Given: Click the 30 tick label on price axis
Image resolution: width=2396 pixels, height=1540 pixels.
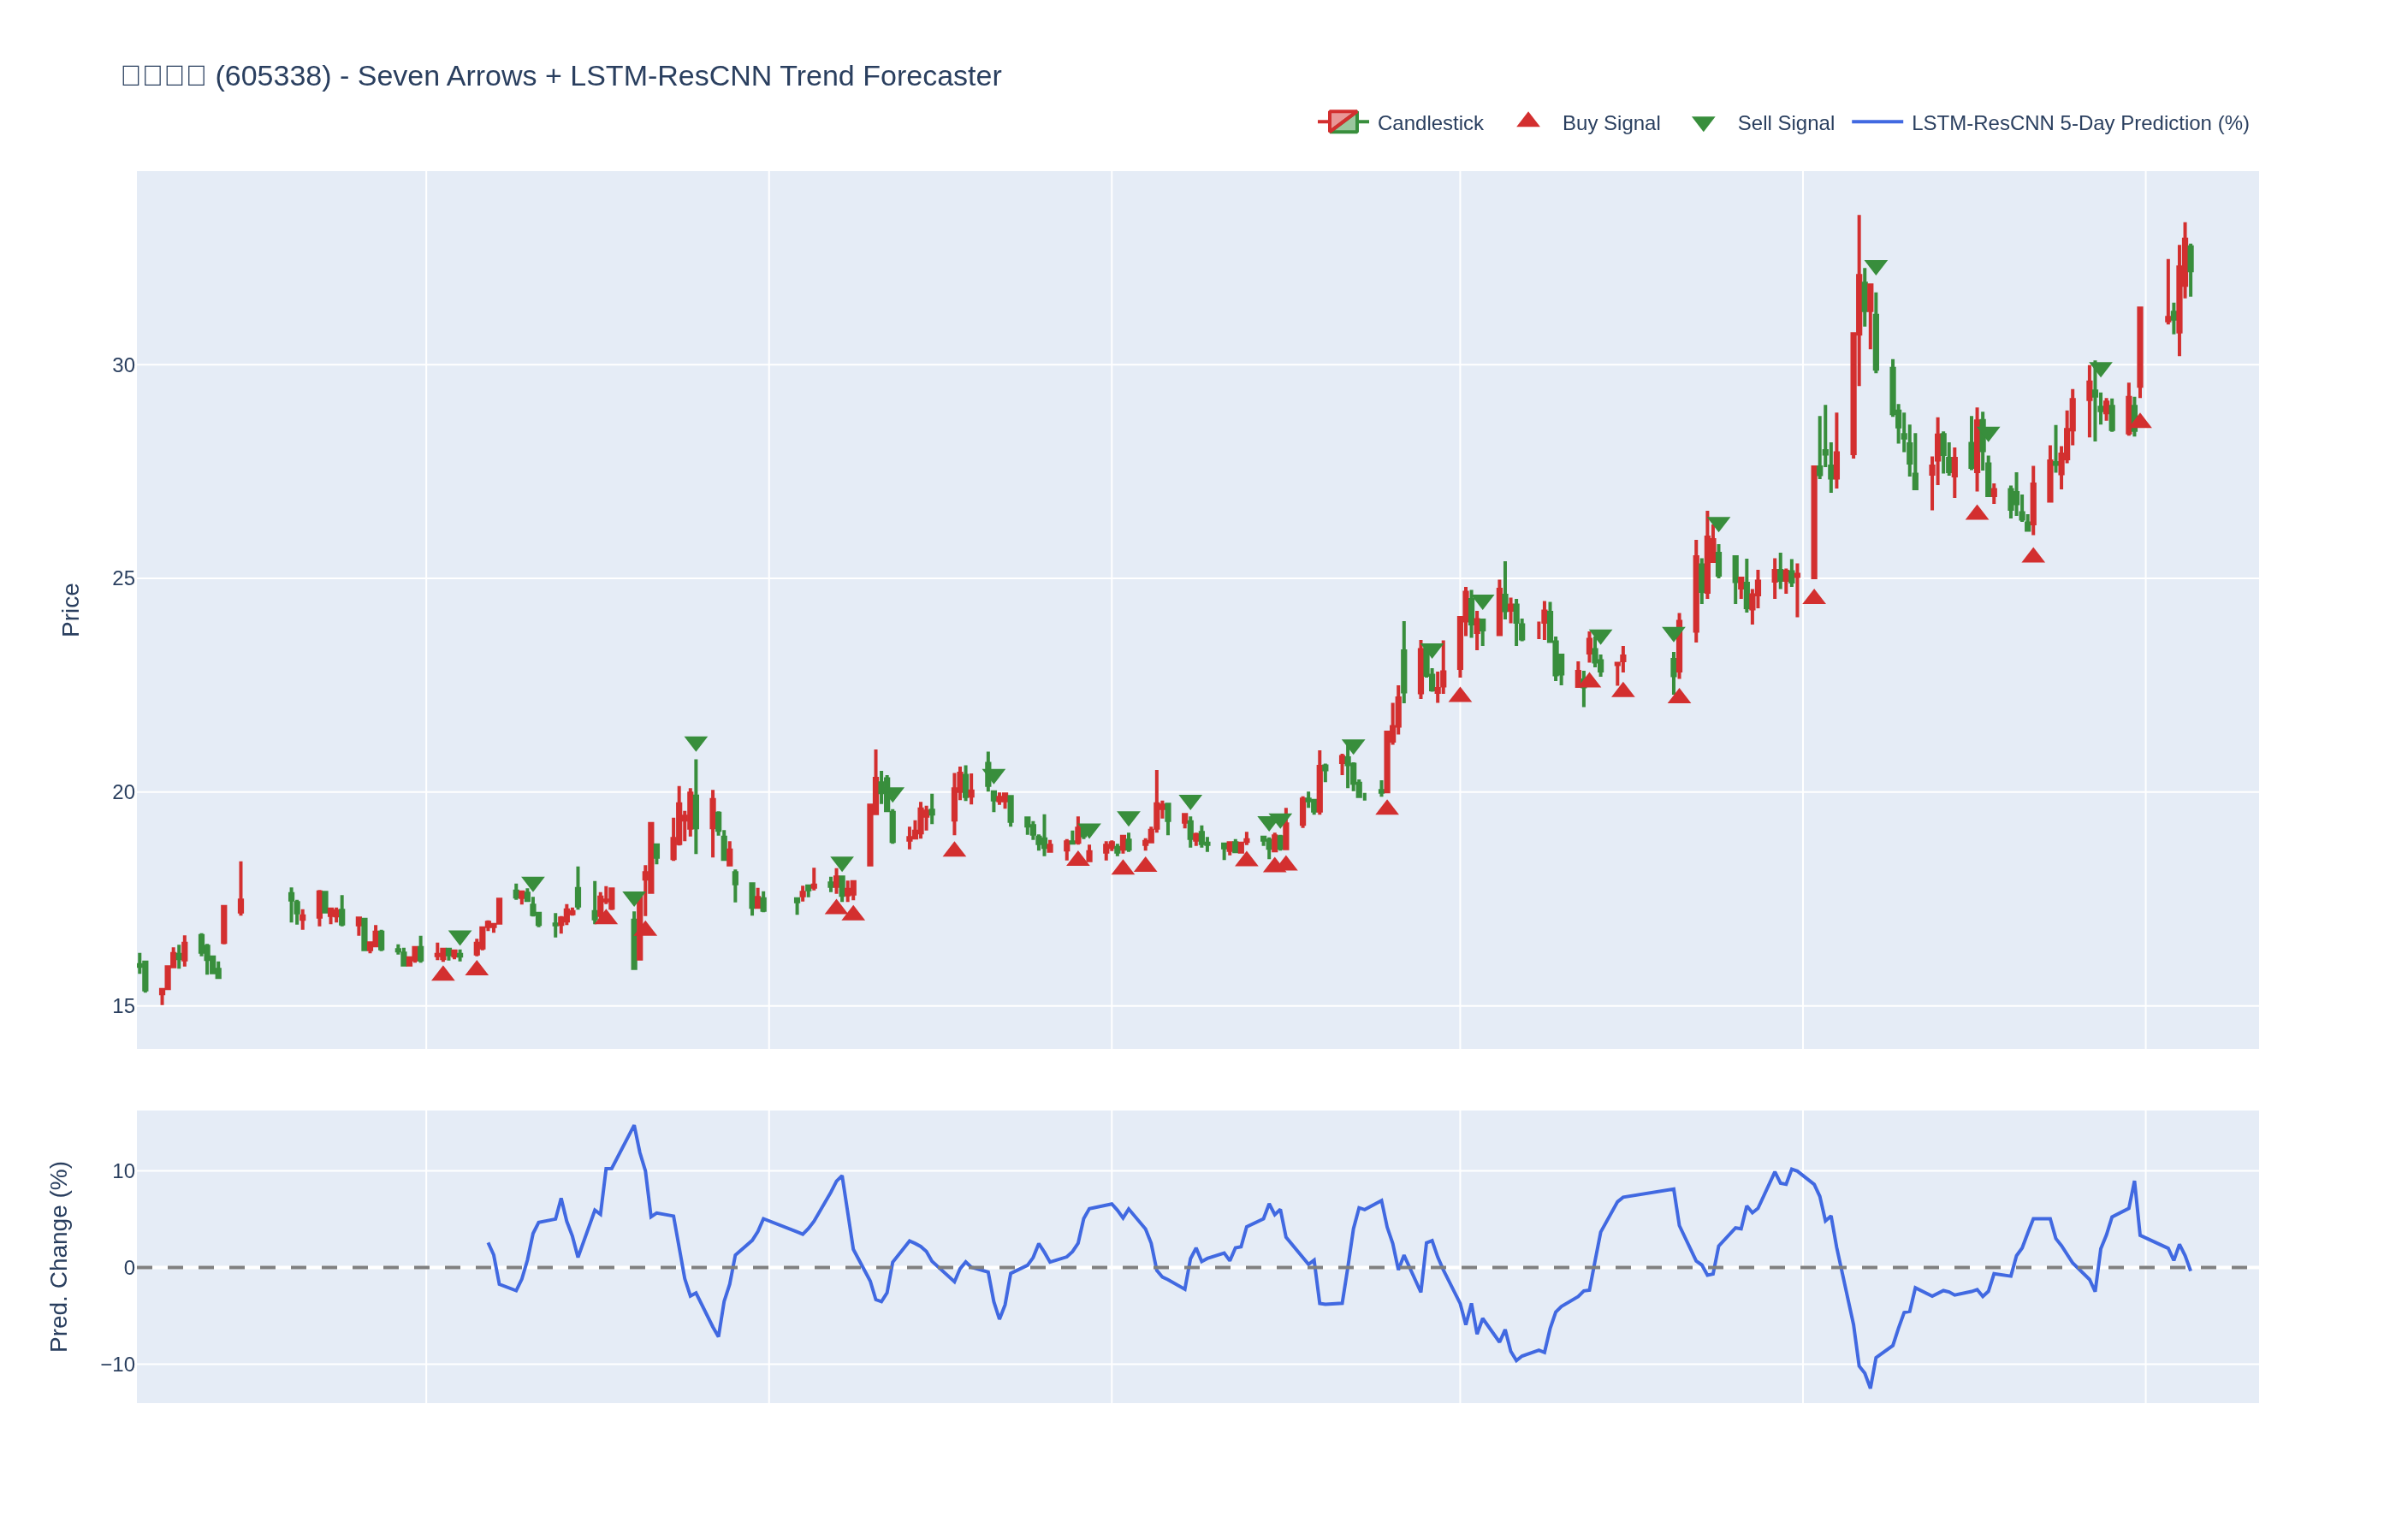Looking at the screenshot, I should pyautogui.click(x=123, y=365).
